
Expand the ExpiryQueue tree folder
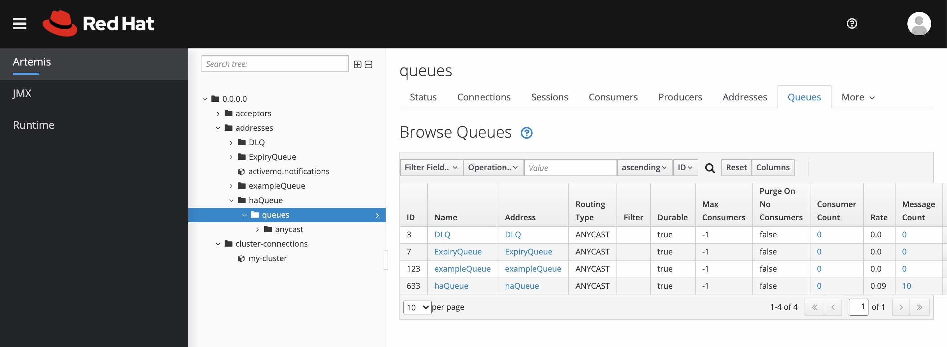click(231, 157)
